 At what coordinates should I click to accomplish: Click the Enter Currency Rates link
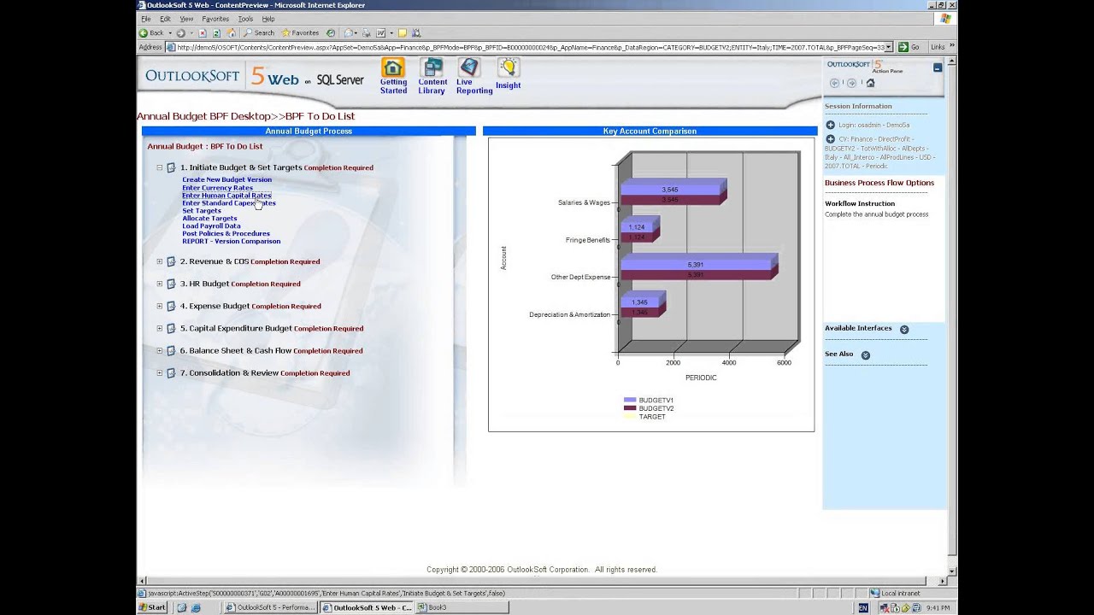coord(217,187)
